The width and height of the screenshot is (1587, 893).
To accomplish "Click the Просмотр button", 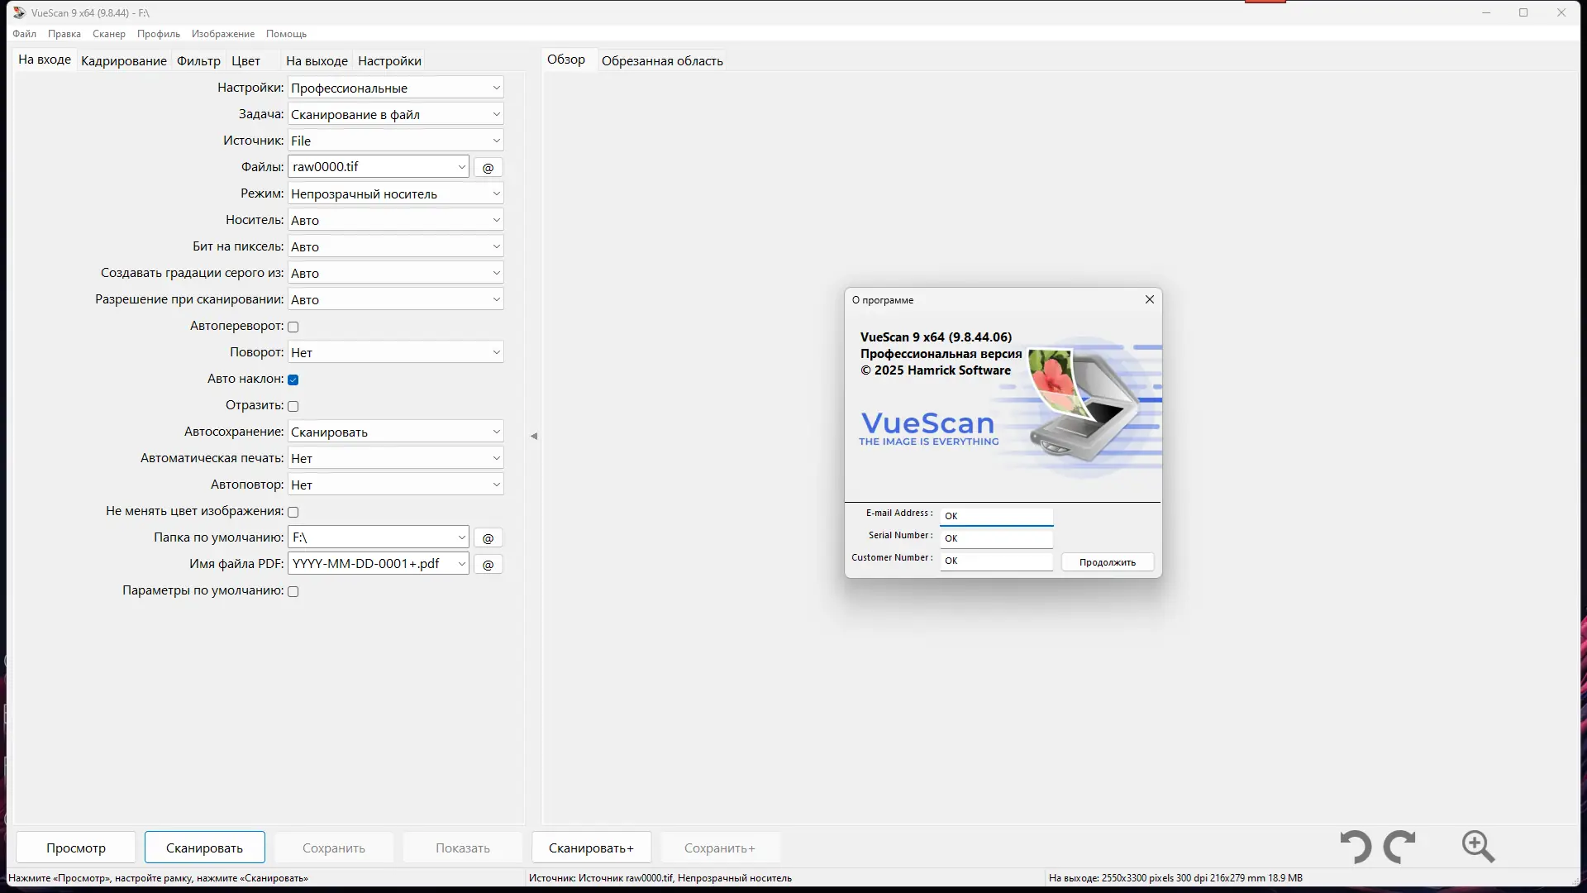I will coord(76,848).
